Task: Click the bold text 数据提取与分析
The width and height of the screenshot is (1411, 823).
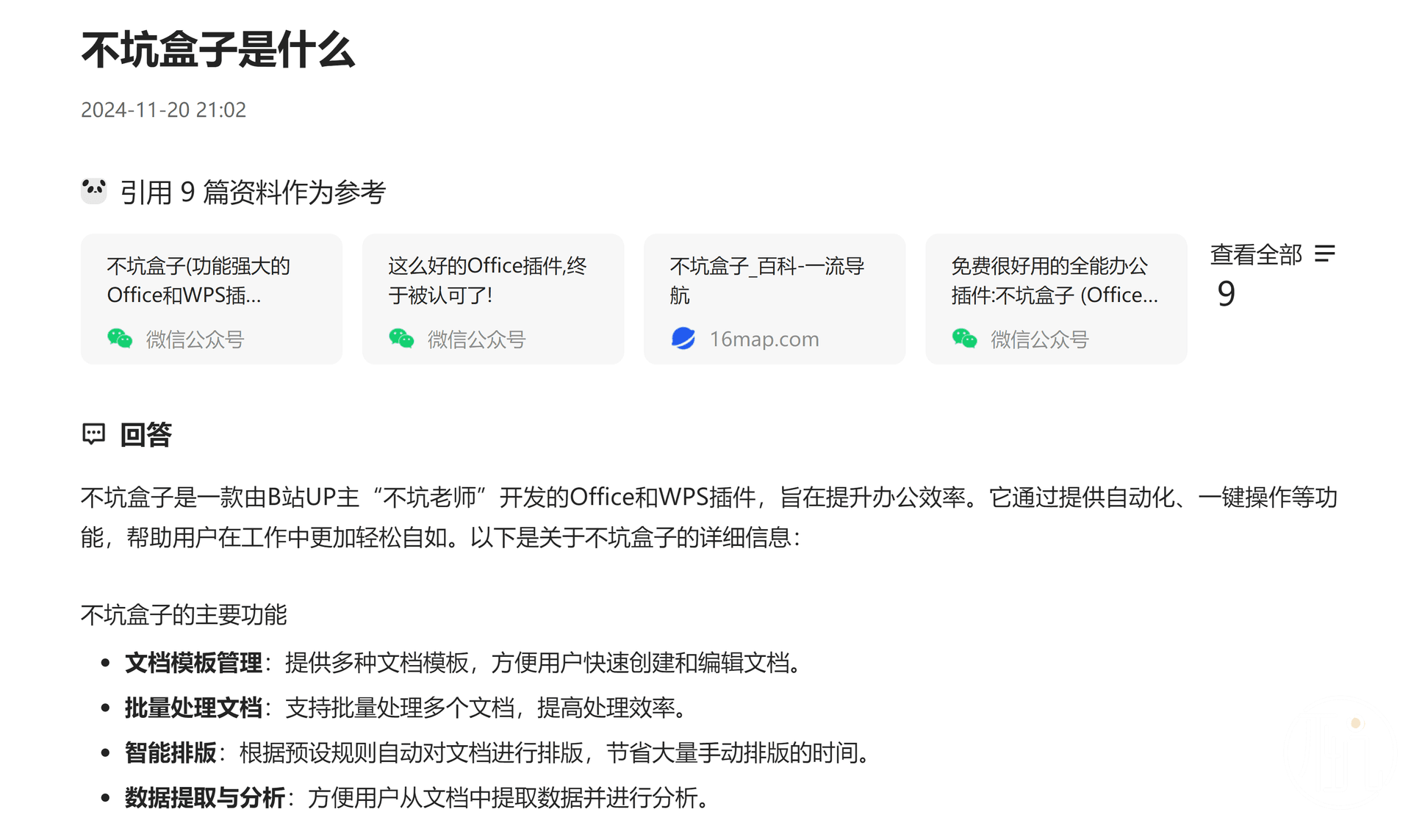Action: pyautogui.click(x=205, y=797)
